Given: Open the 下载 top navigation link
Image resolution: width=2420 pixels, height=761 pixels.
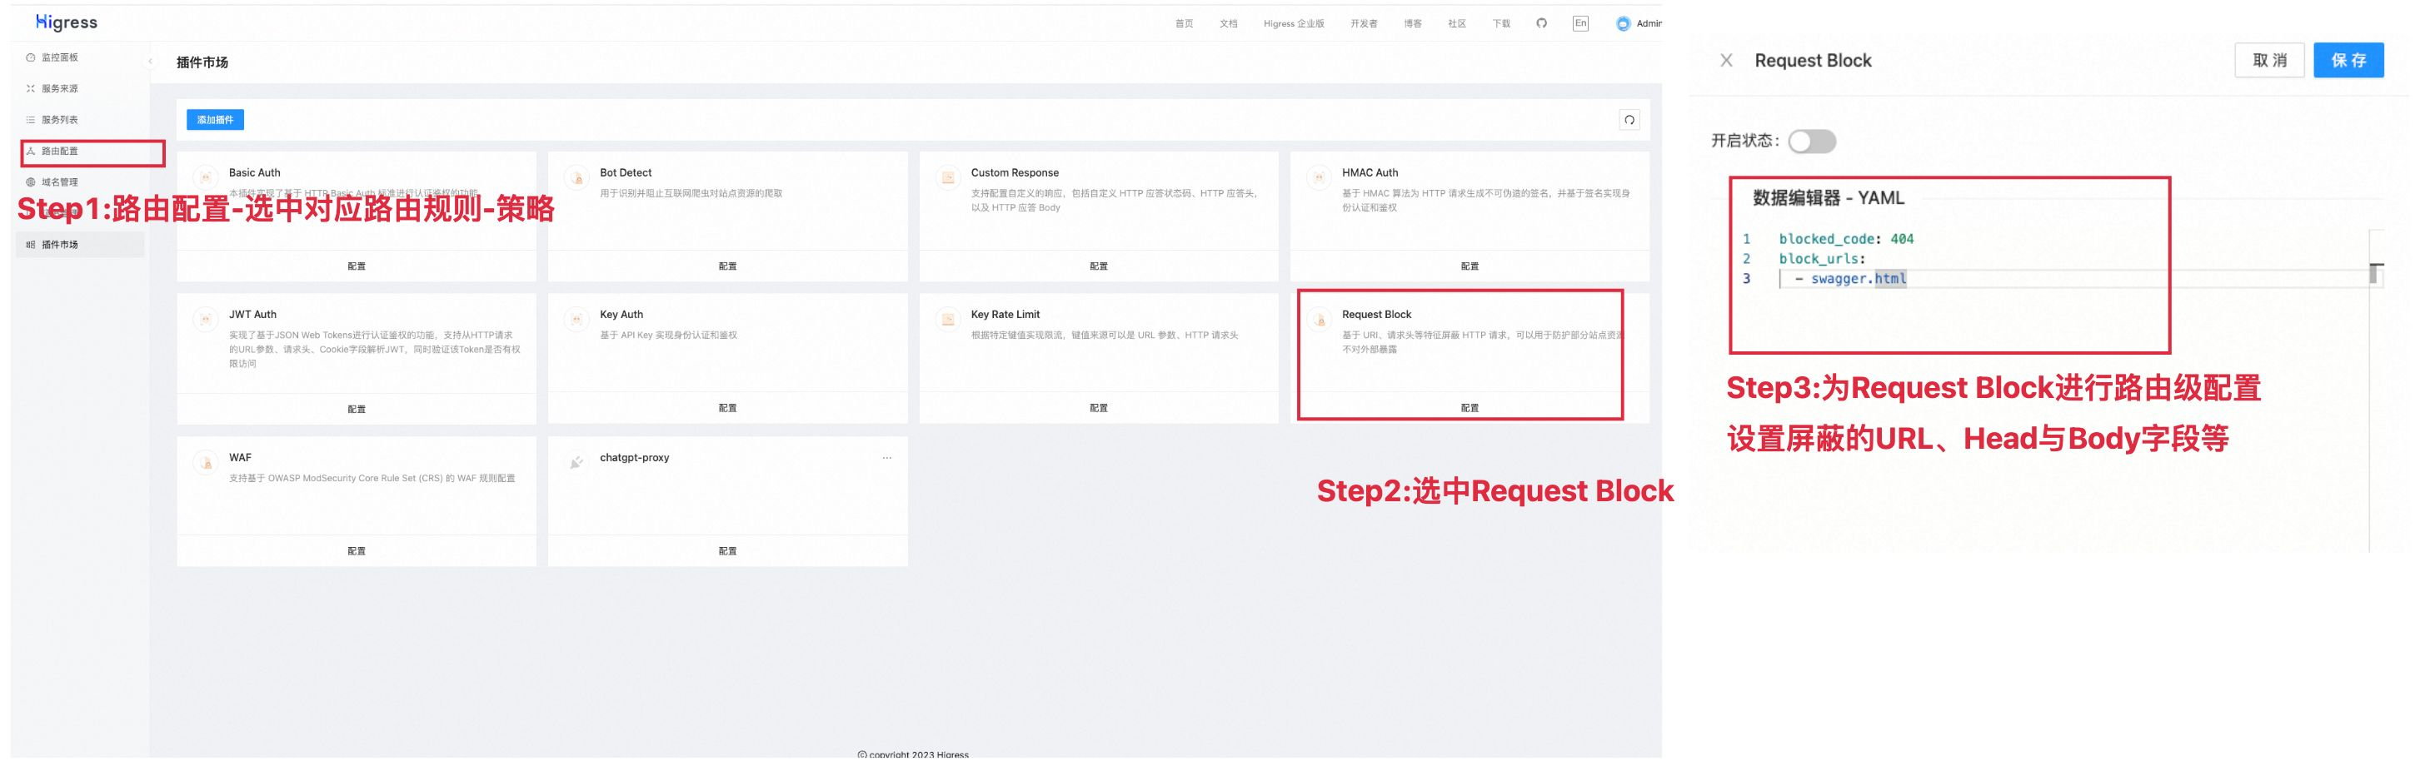Looking at the screenshot, I should coord(1501,23).
